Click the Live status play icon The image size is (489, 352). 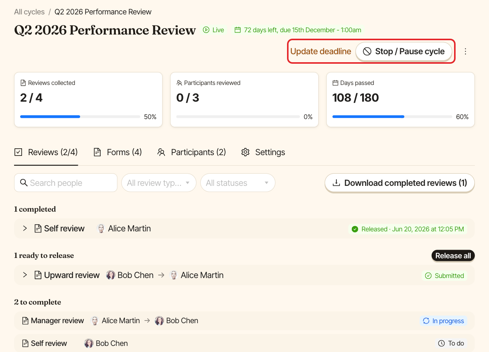pyautogui.click(x=206, y=30)
